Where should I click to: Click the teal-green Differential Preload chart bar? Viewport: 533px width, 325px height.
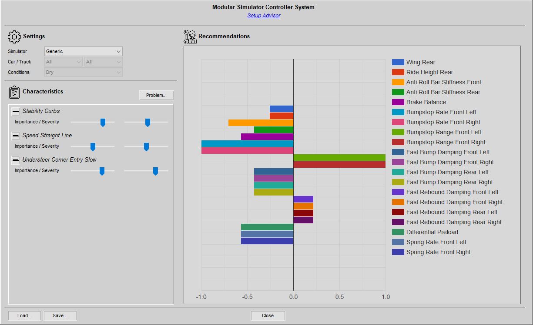click(267, 227)
